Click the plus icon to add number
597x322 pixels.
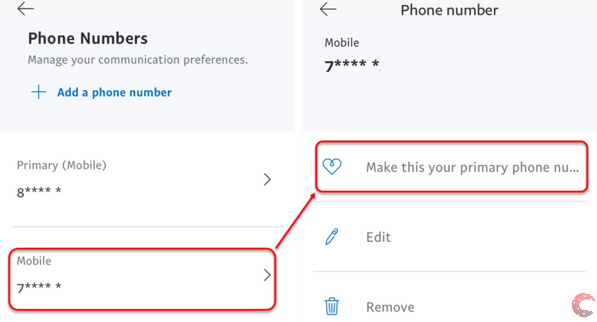coord(38,92)
